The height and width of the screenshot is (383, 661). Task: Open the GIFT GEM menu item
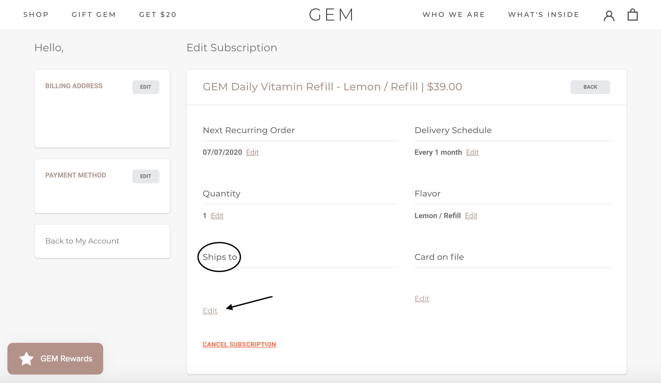coord(94,15)
